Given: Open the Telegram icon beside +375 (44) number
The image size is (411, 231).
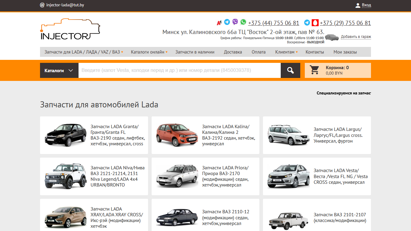Looking at the screenshot, I should coord(227,22).
